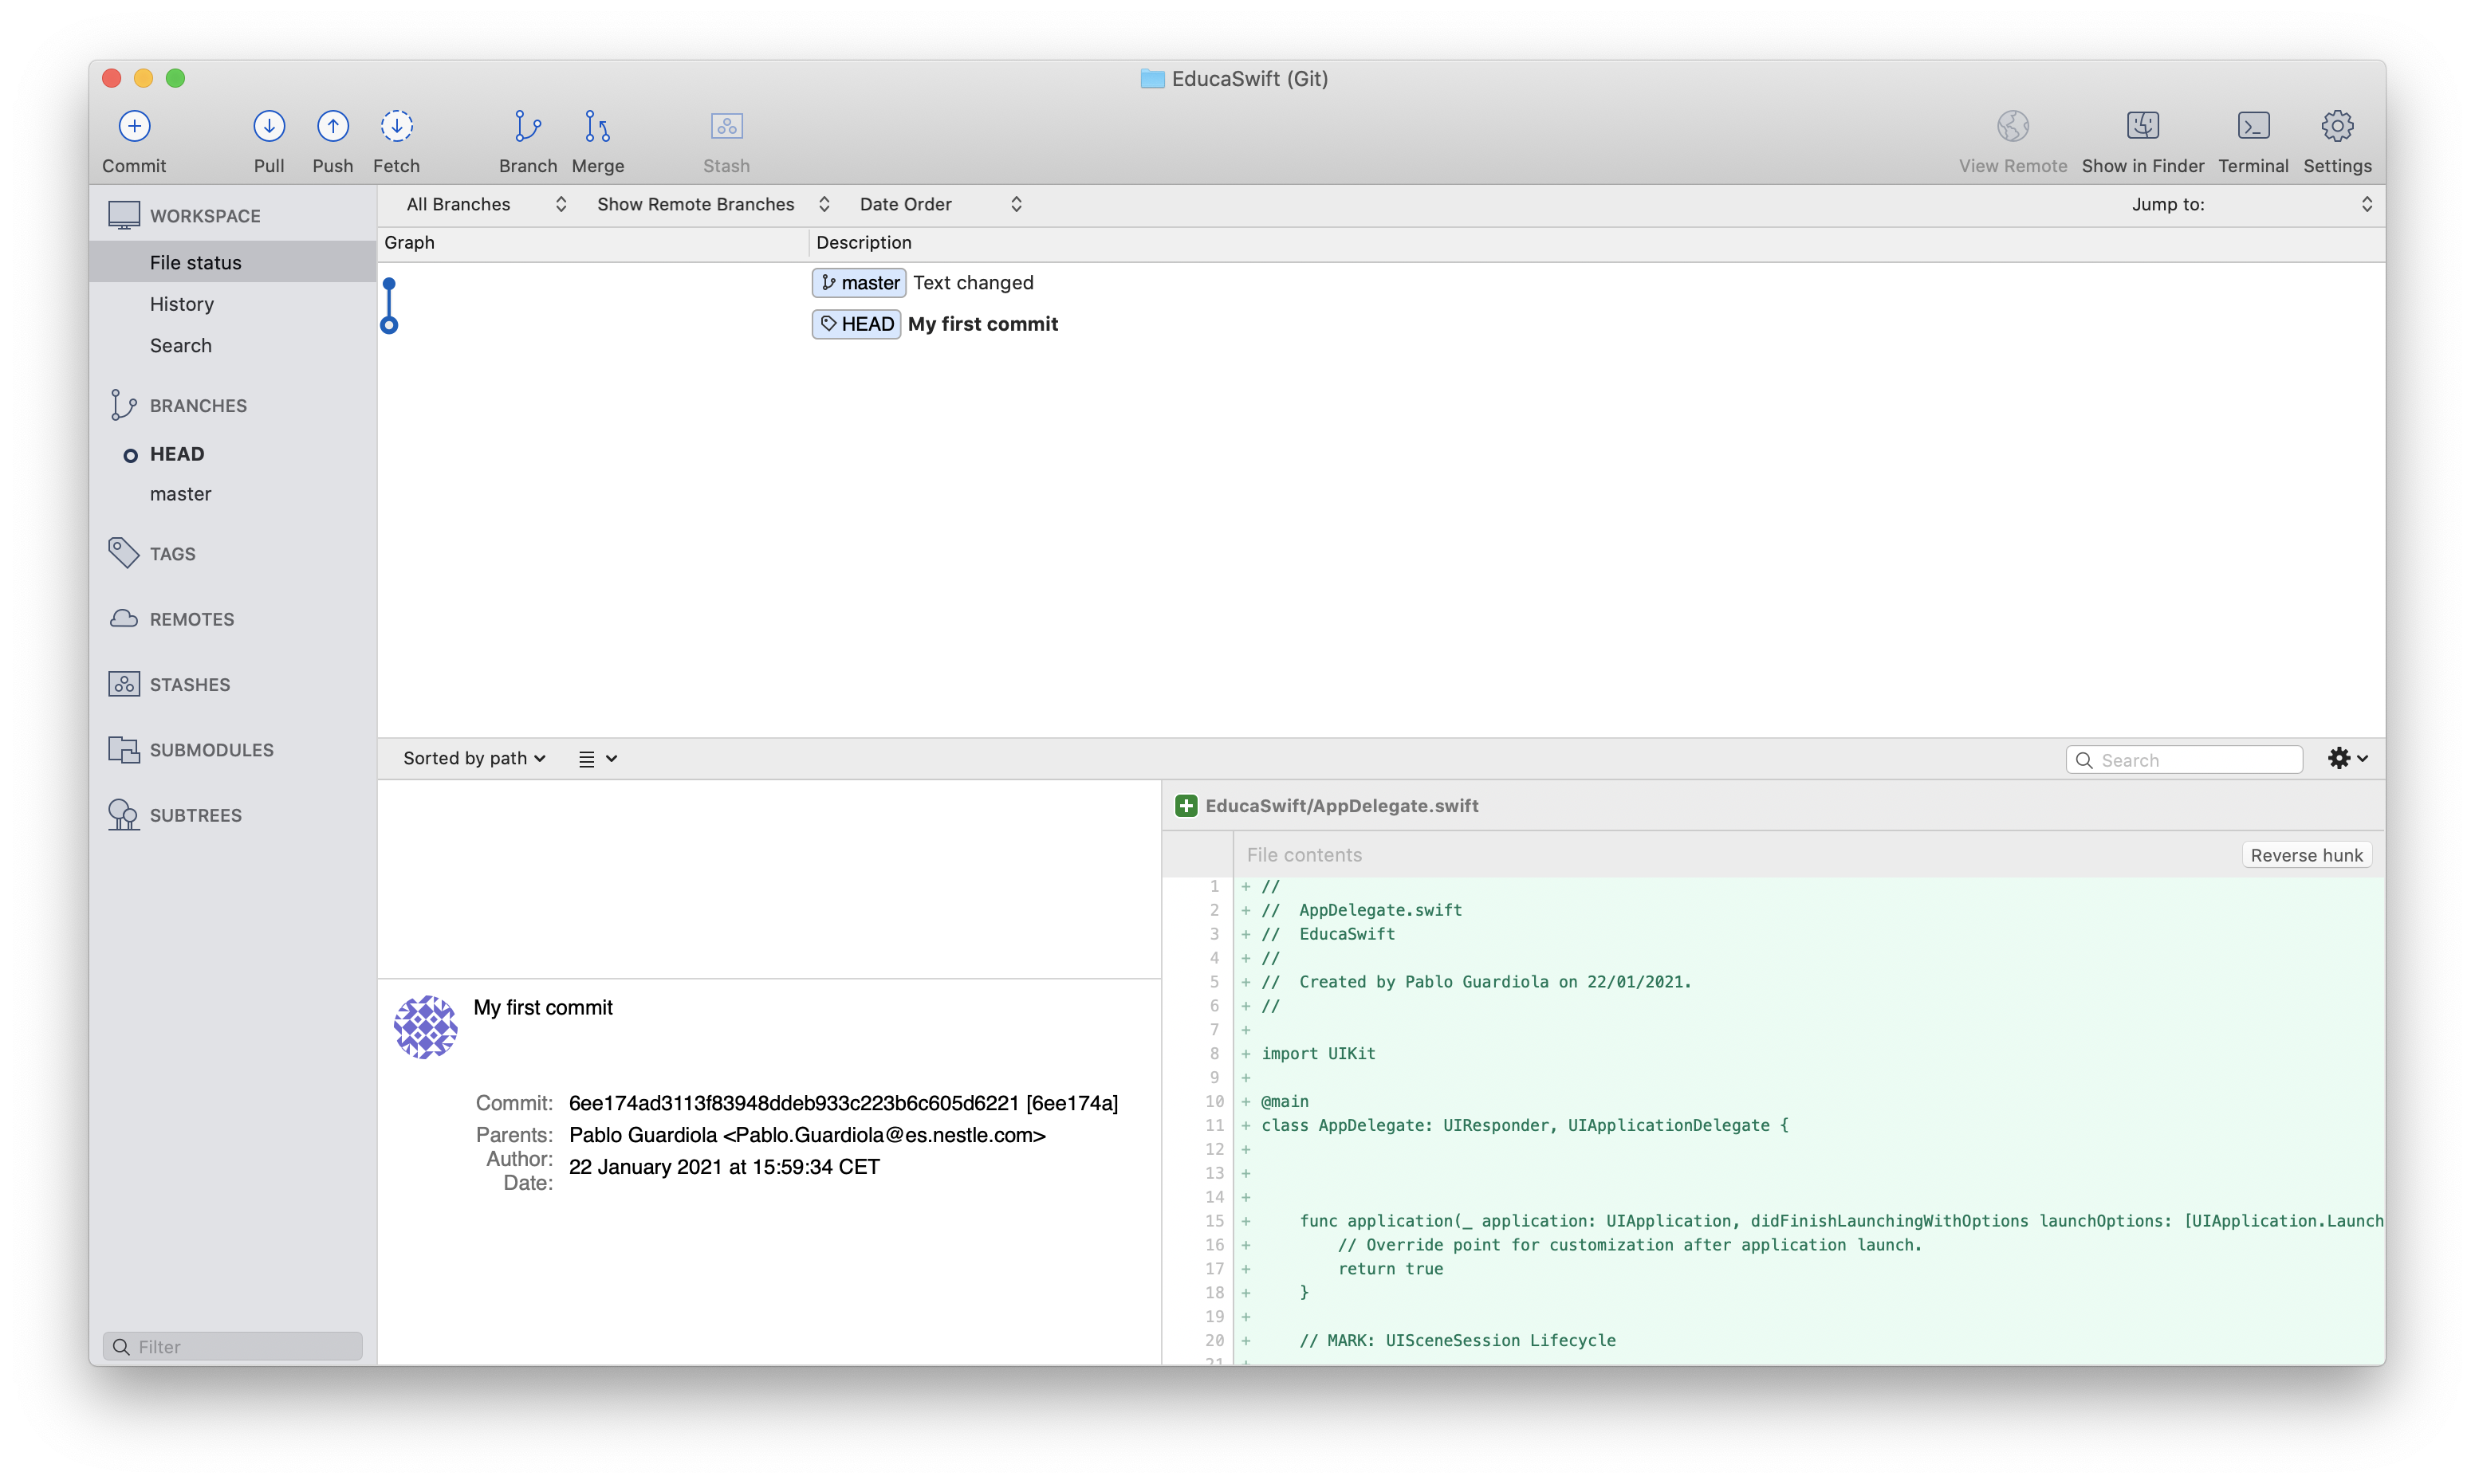Image resolution: width=2475 pixels, height=1484 pixels.
Task: Click the '@main' diff line
Action: [1285, 1101]
